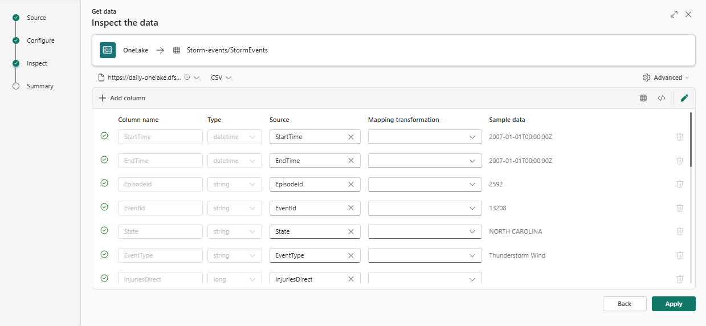The image size is (706, 326).
Task: Click the expand dialog arrows icon
Action: point(674,14)
